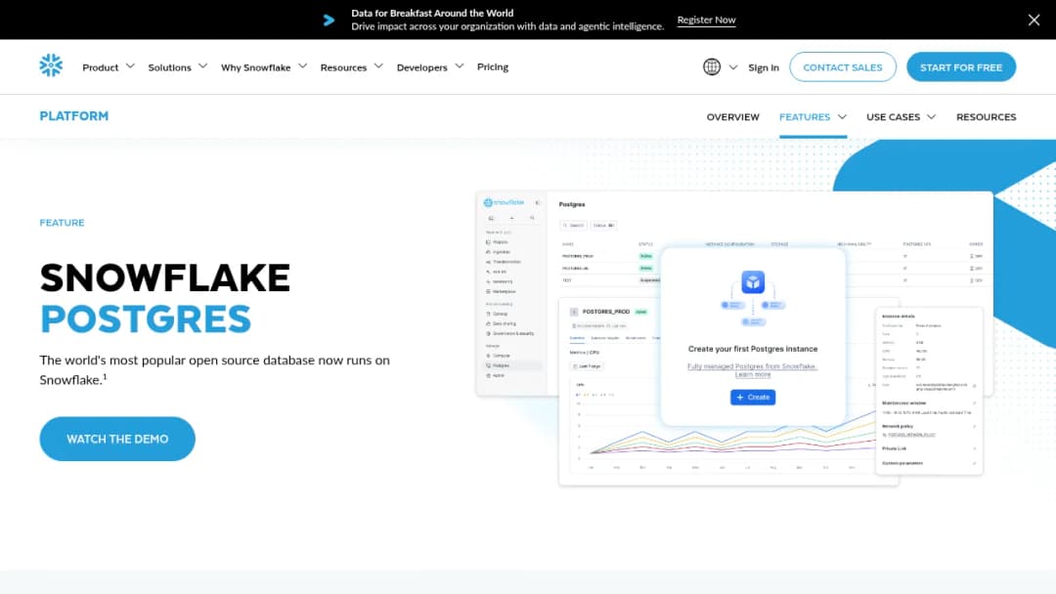Expand the Why Snowflake menu
The height and width of the screenshot is (594, 1056).
(x=264, y=67)
